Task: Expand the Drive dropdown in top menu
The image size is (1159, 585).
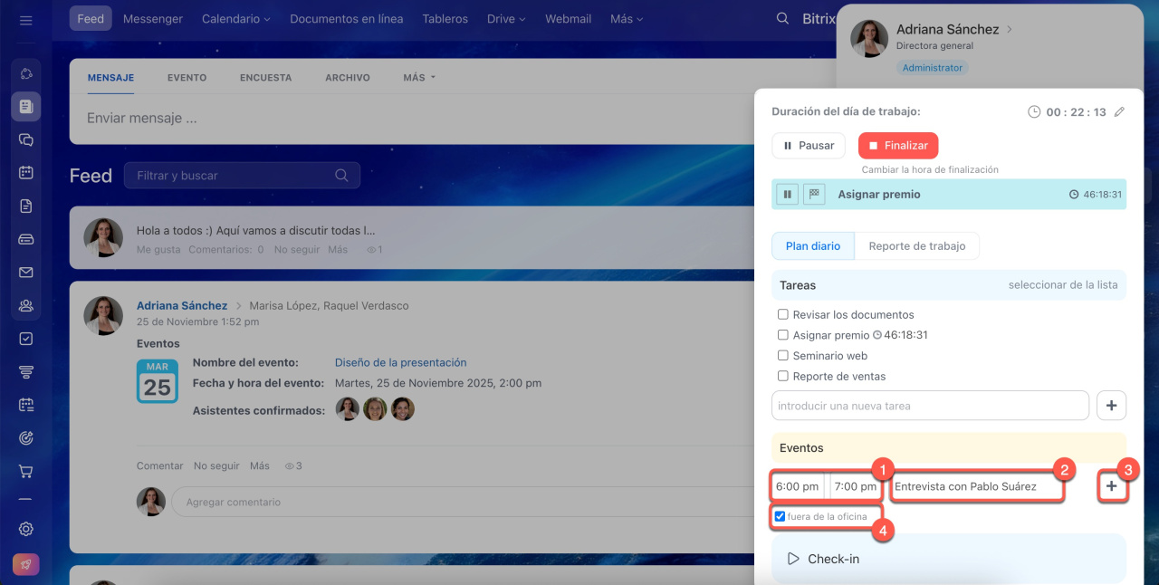Action: pos(506,19)
